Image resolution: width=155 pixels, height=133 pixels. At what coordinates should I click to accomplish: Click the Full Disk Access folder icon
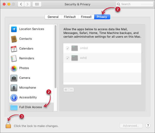pos(14,107)
